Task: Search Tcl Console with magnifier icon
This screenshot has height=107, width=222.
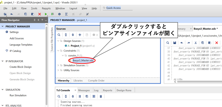Action: click(x=59, y=96)
